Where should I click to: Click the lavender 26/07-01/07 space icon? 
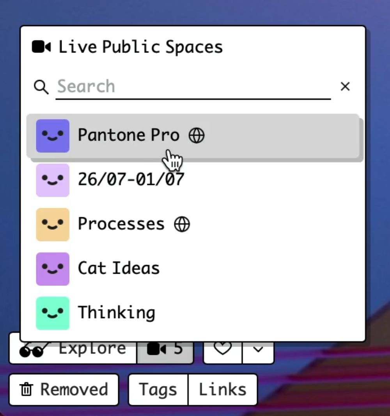tap(53, 180)
